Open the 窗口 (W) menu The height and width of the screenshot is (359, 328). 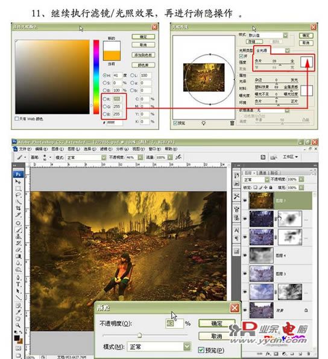155,149
